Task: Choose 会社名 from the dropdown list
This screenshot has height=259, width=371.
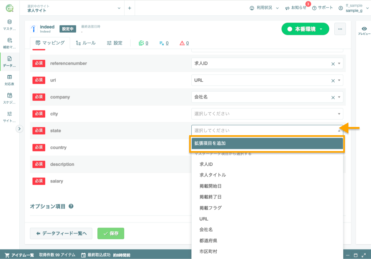Action: pyautogui.click(x=267, y=229)
